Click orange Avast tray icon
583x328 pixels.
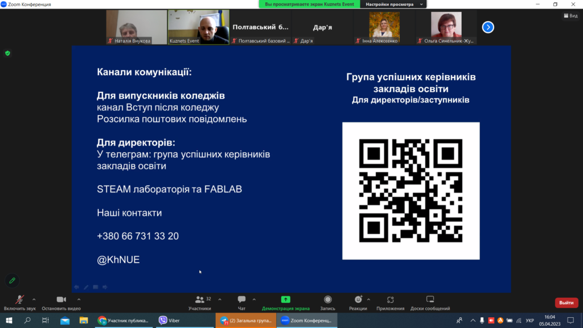500,320
